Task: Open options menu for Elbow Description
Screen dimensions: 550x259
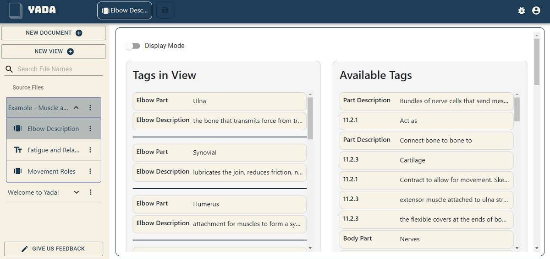Action: [90, 129]
